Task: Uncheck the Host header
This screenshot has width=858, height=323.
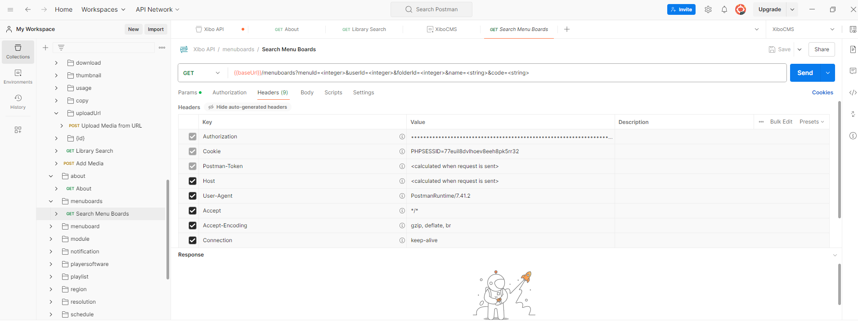Action: [193, 181]
